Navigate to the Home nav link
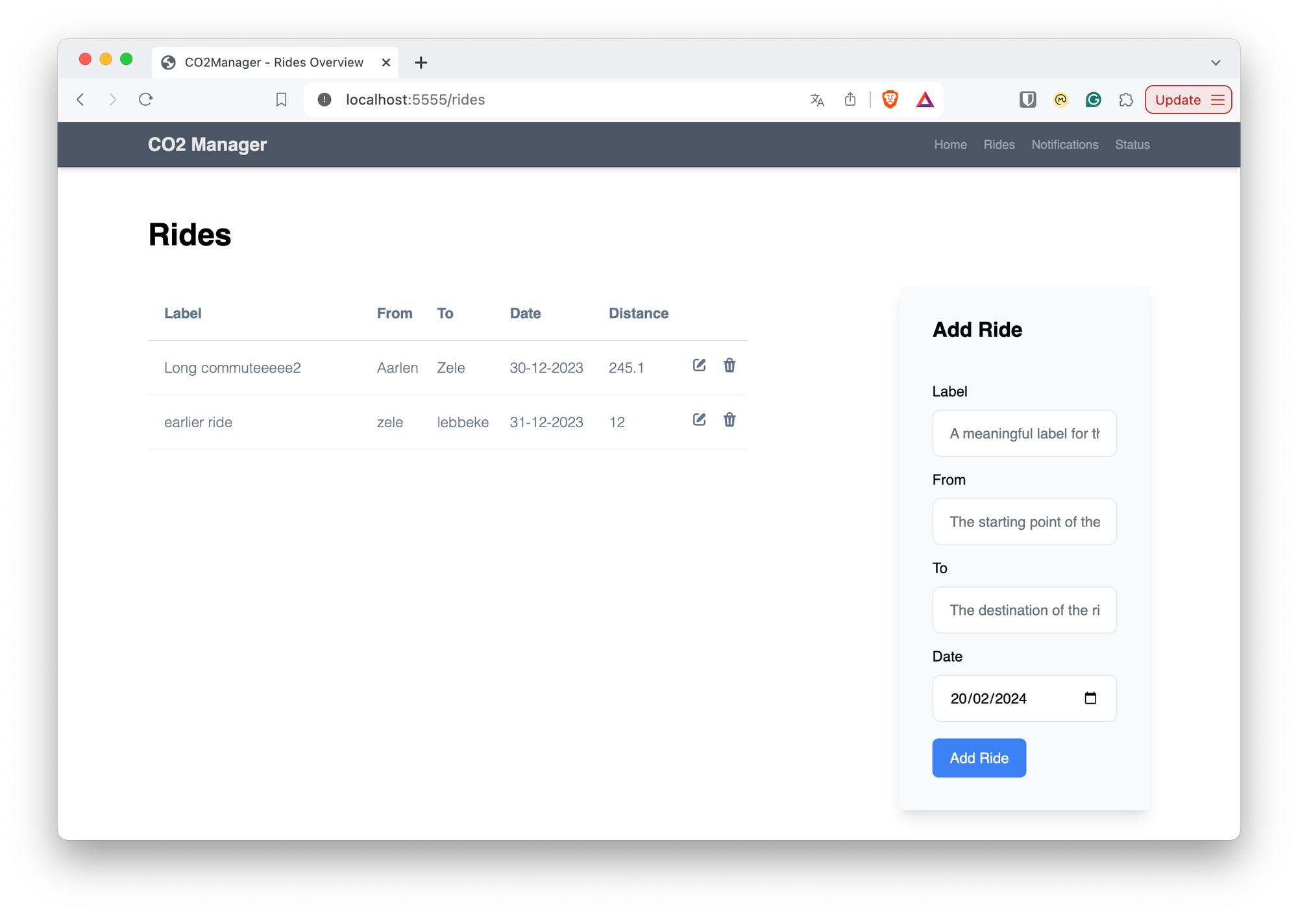The image size is (1298, 916). click(950, 145)
